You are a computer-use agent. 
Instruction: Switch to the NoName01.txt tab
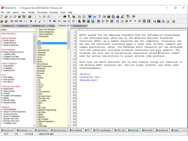[79, 26]
